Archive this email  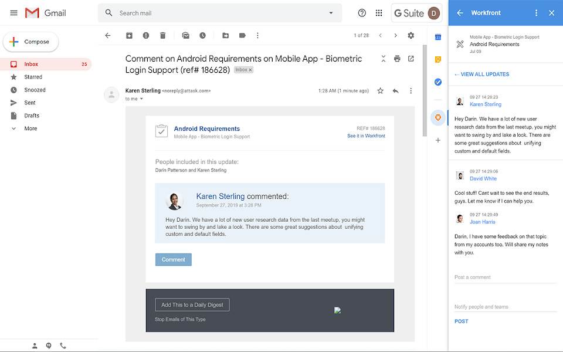(129, 35)
